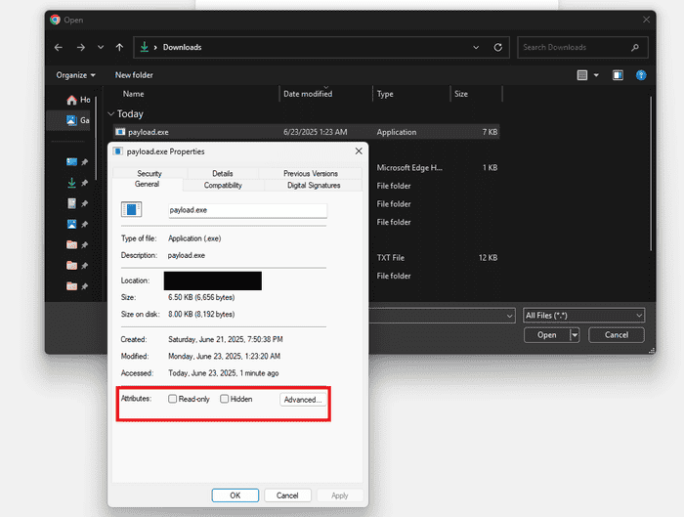684x517 pixels.
Task: Switch to the Digital Signatures tab
Action: click(x=314, y=185)
